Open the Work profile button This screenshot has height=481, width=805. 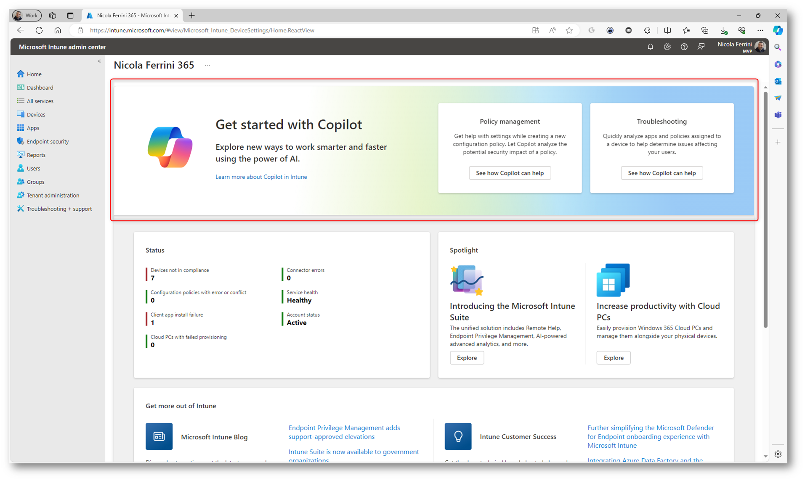click(27, 16)
